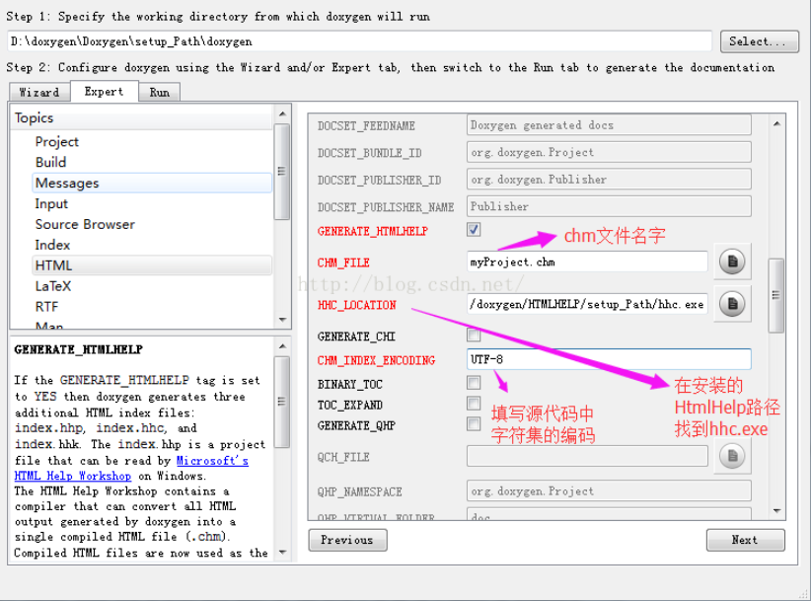Image resolution: width=811 pixels, height=601 pixels.
Task: Choose the Index topic
Action: tap(52, 245)
